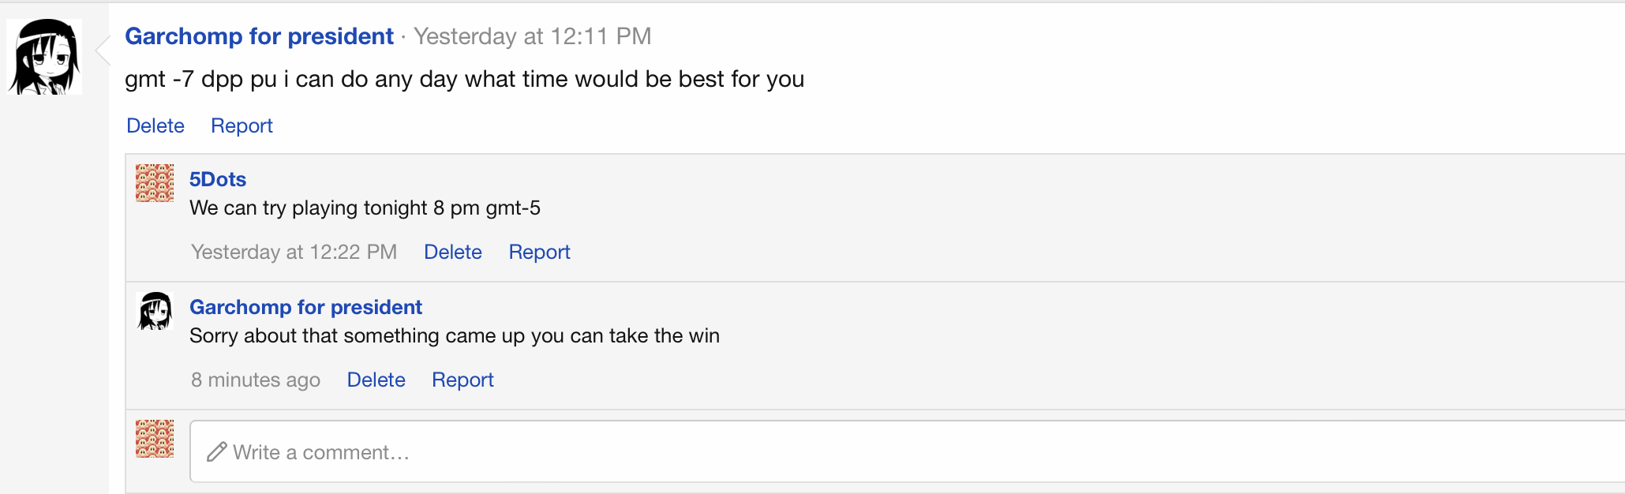1625x494 pixels.
Task: Delete the 'take the win' reply
Action: point(376,380)
